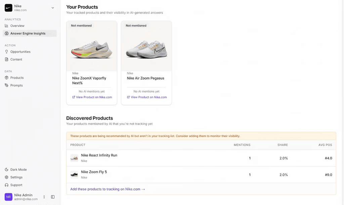The width and height of the screenshot is (344, 205).
Task: Toggle Dark Mode in sidebar
Action: tap(18, 170)
